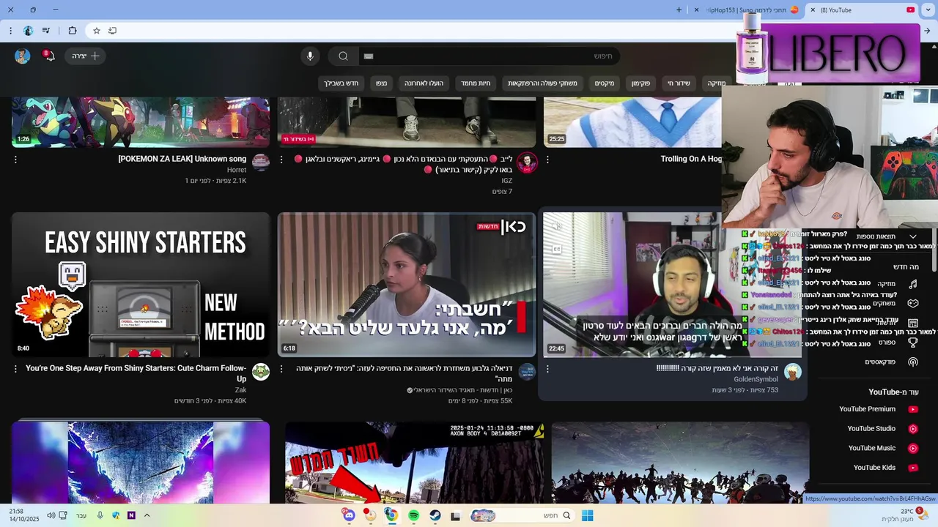Open Steam from the taskbar
938x527 pixels.
coord(435,515)
